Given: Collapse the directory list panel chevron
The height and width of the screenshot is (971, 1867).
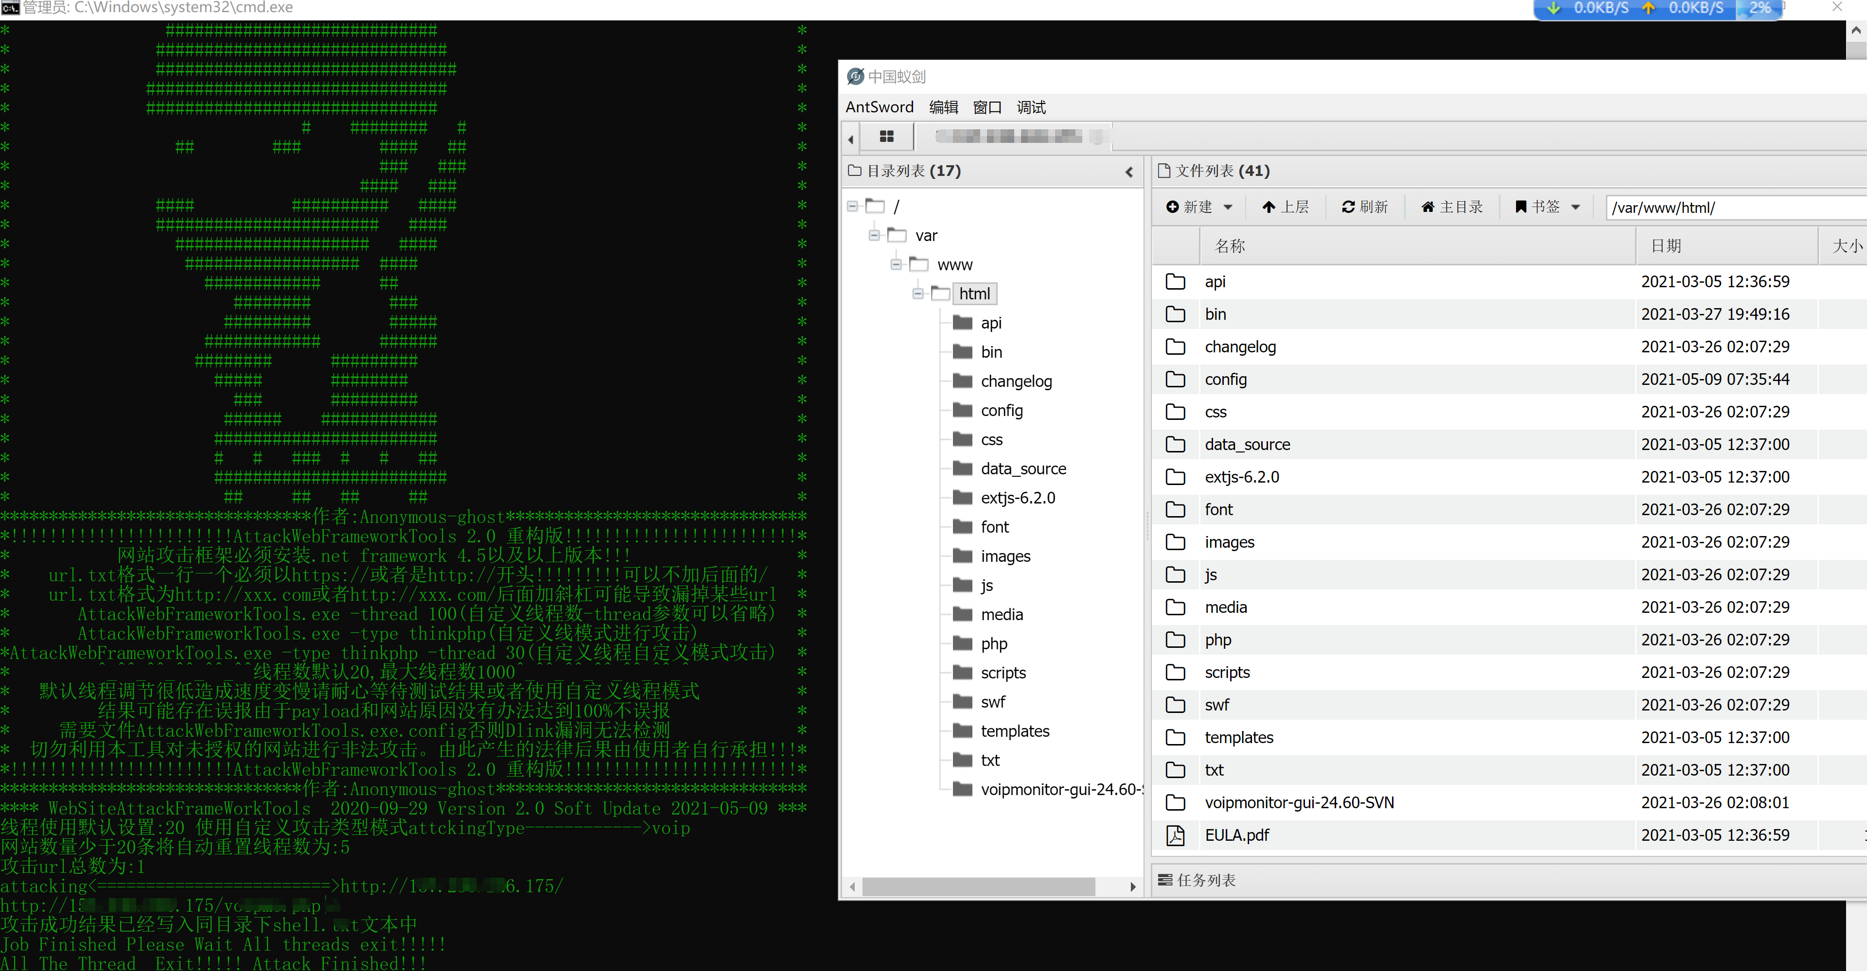Looking at the screenshot, I should pos(1128,172).
